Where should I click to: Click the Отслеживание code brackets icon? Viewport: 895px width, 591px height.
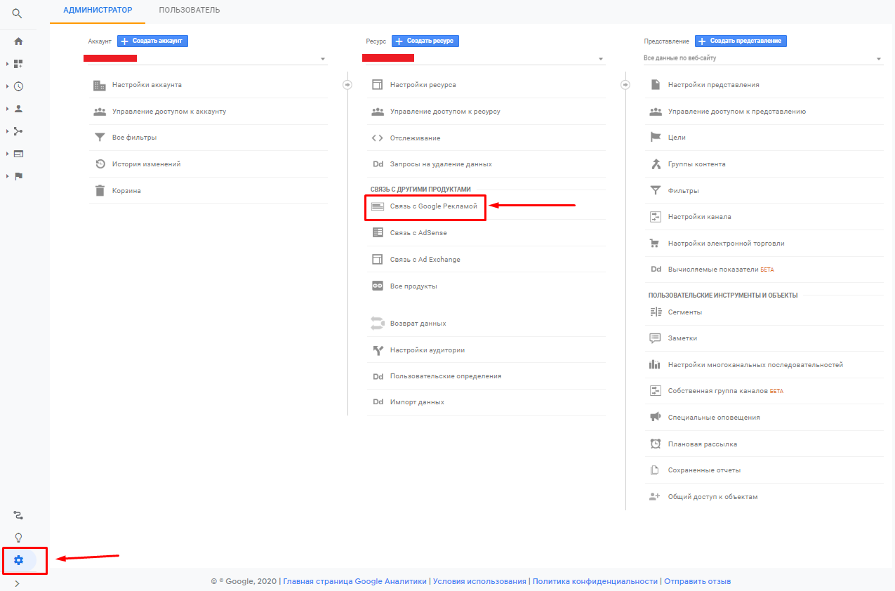click(x=378, y=138)
